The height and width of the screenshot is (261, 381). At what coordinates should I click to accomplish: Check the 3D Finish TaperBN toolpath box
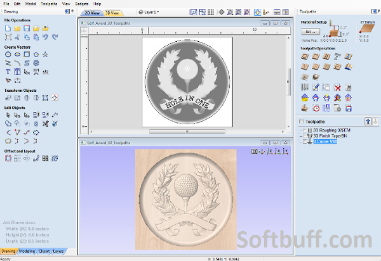[305, 136]
